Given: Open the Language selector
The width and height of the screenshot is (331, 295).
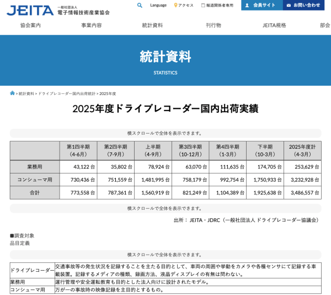Looking at the screenshot, I should (x=158, y=6).
